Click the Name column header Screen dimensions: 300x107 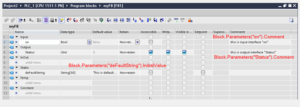coord(37,32)
